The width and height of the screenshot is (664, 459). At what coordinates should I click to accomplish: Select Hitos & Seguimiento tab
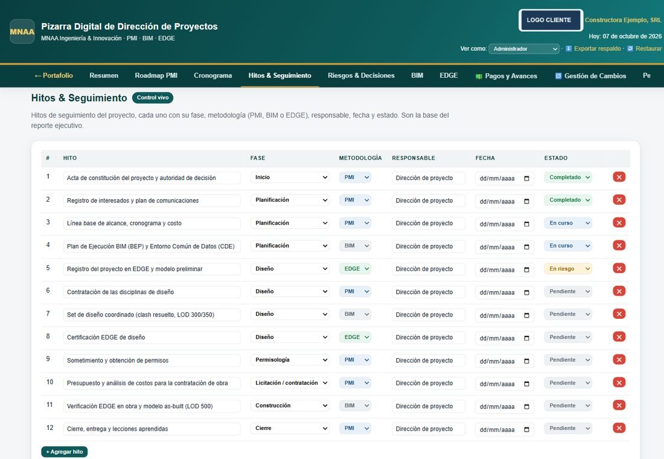pyautogui.click(x=279, y=75)
